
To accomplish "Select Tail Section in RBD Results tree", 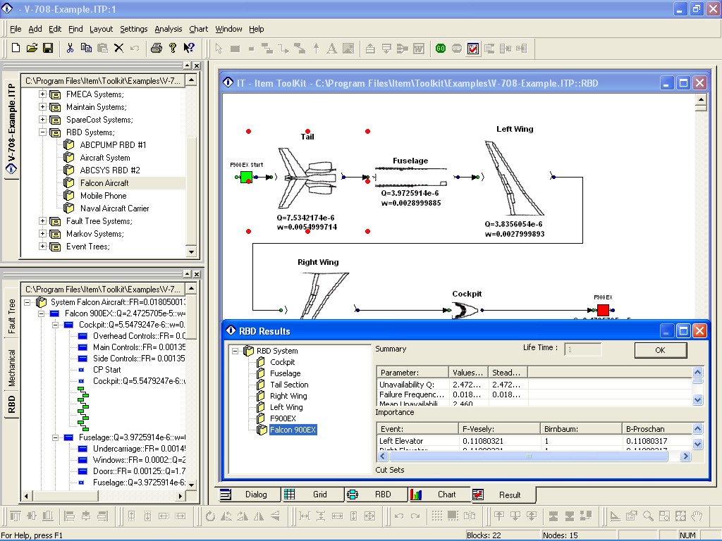I will pos(289,385).
